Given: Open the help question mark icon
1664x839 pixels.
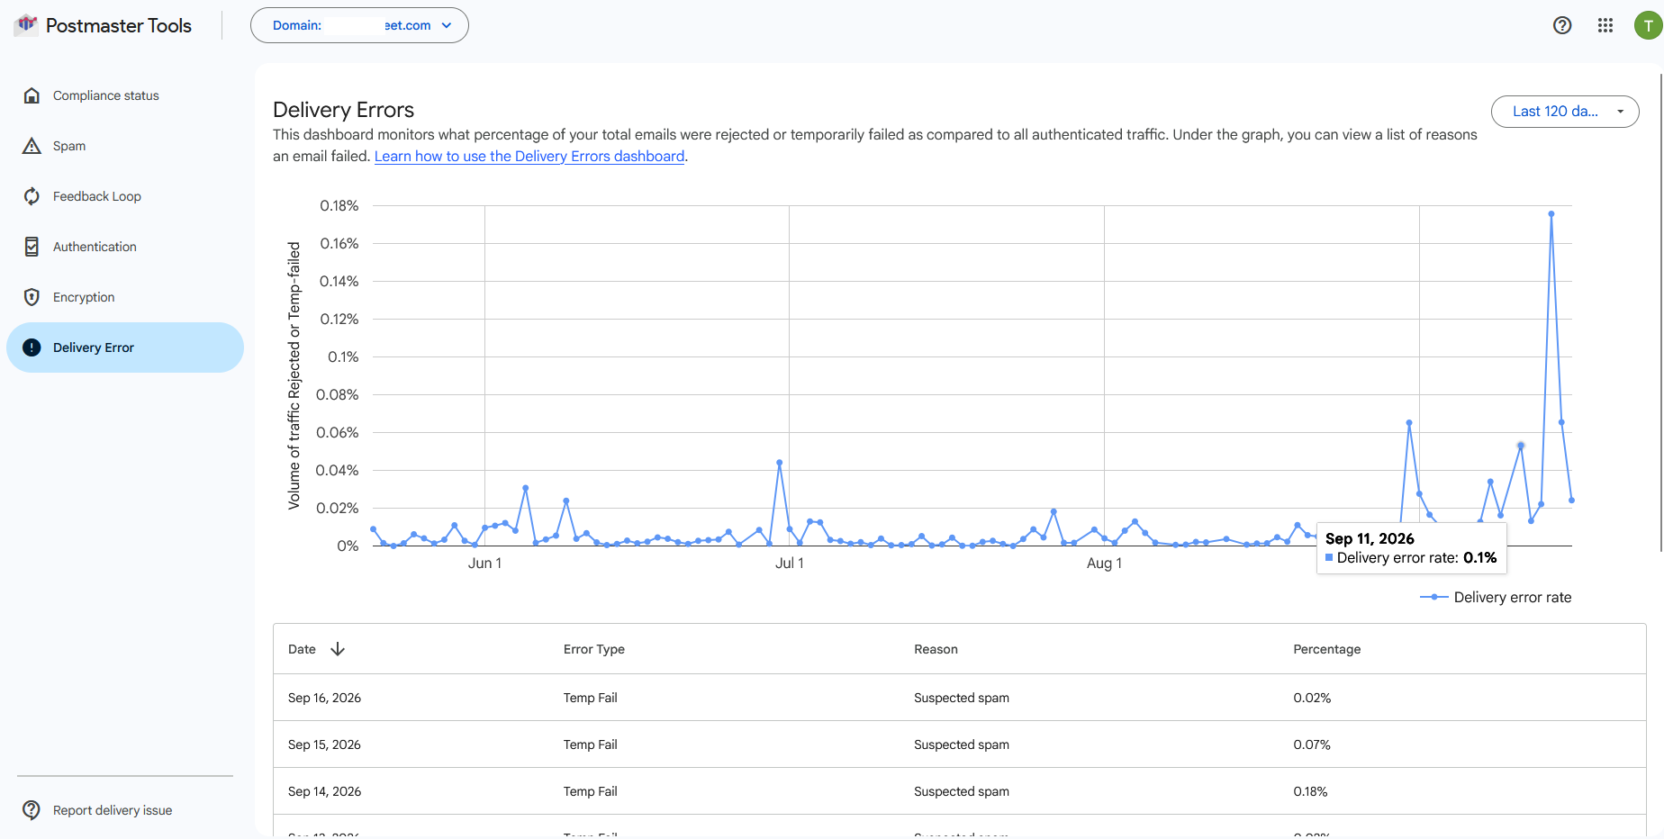Looking at the screenshot, I should pos(1562,25).
